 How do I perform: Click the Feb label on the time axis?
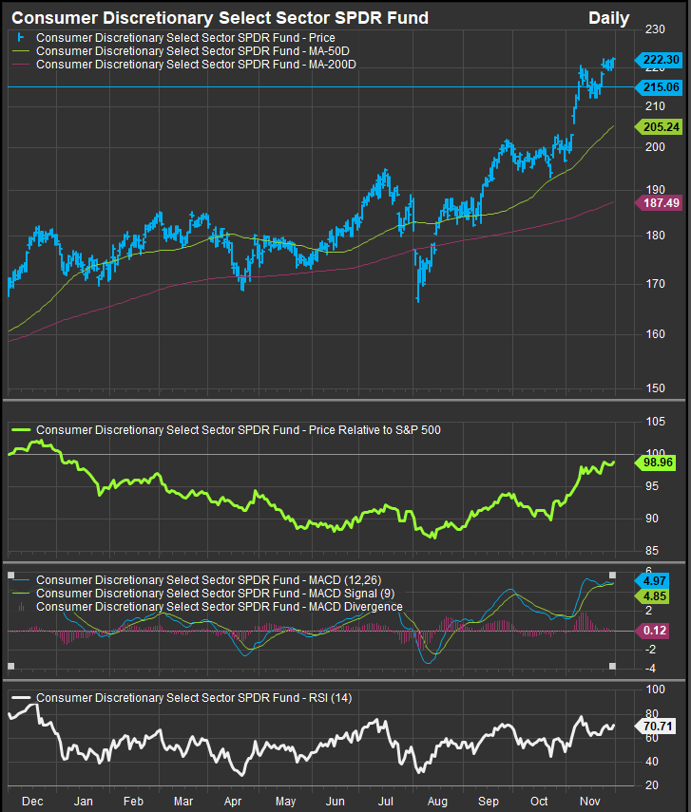[133, 802]
